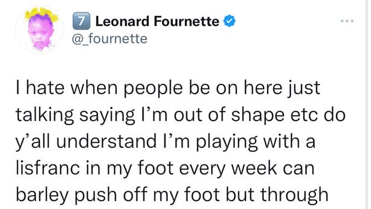Open Leonard Fournette's profile picture
Screen dimensions: 371x209
[x=40, y=29]
